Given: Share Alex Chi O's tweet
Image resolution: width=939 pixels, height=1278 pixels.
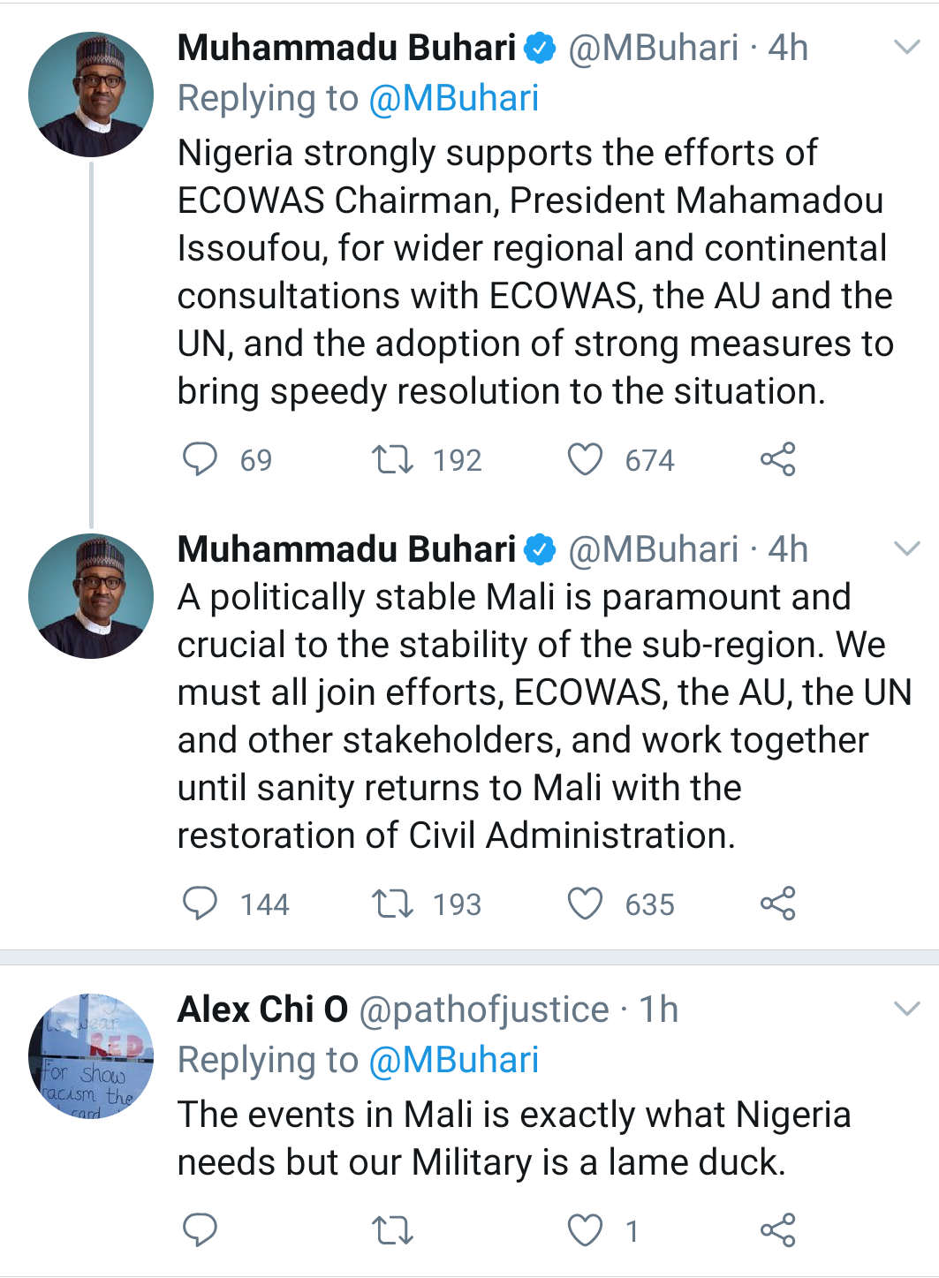Looking at the screenshot, I should coord(777,1229).
